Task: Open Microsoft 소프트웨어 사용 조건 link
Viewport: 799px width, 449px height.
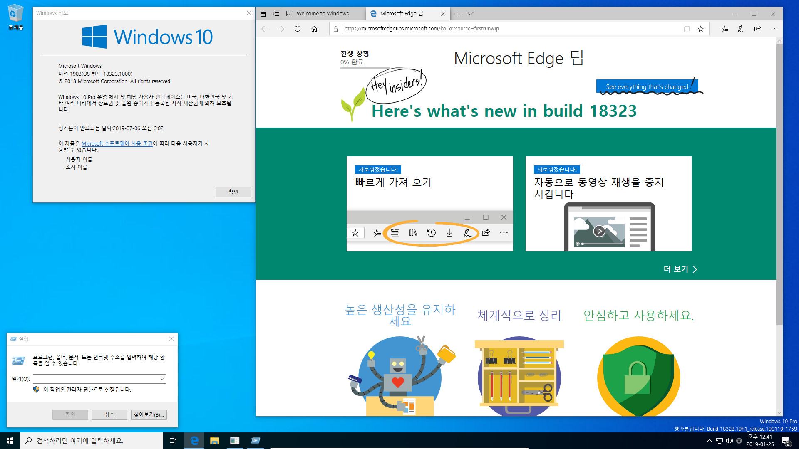Action: 117,143
